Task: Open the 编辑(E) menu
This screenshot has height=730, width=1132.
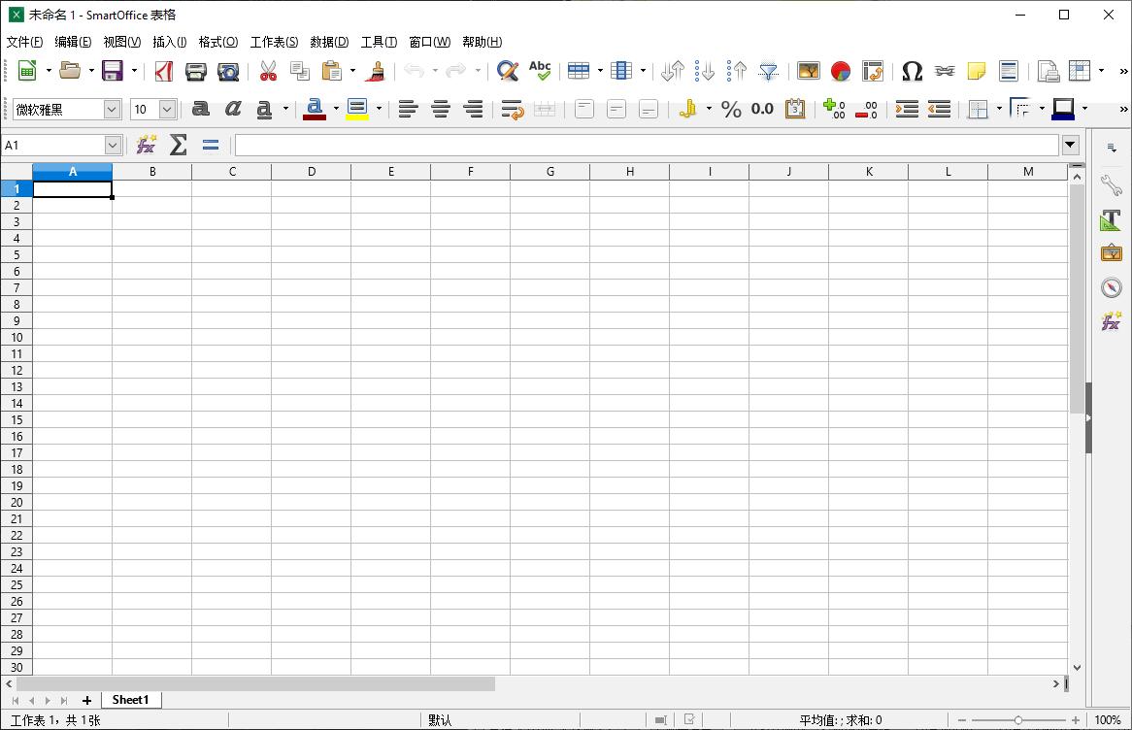Action: pyautogui.click(x=73, y=42)
